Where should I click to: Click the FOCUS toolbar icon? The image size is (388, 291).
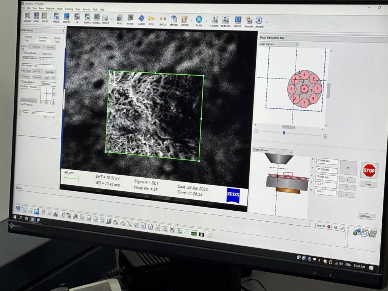coord(238,22)
